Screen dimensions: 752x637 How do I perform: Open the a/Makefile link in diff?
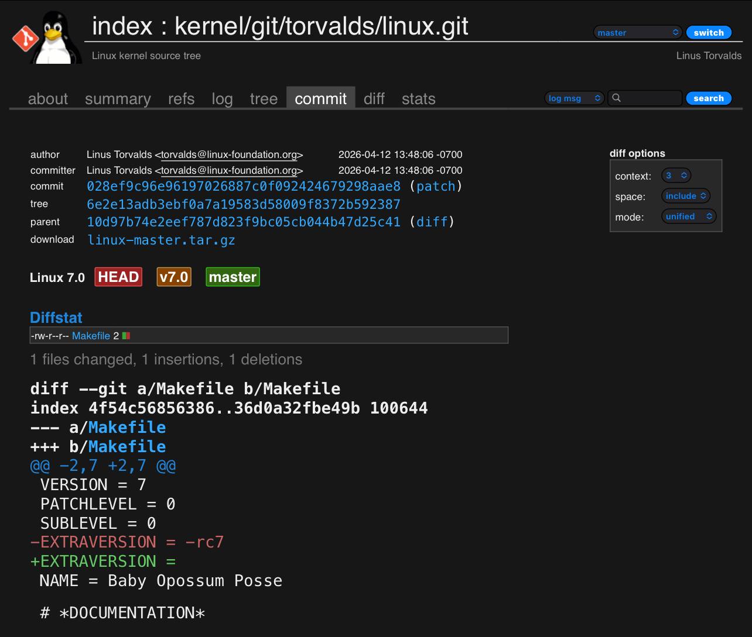pos(127,428)
